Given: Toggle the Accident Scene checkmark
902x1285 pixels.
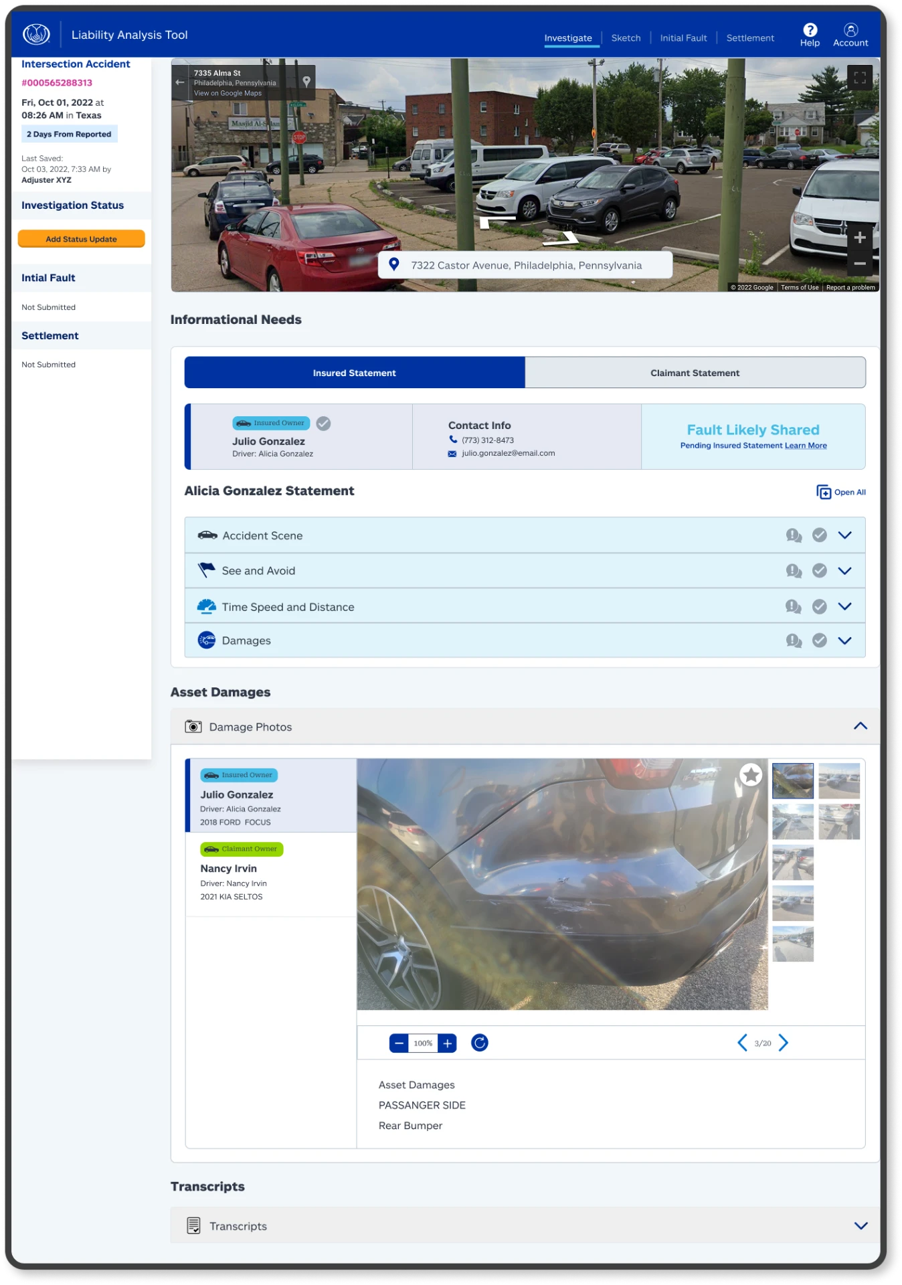Looking at the screenshot, I should pyautogui.click(x=820, y=535).
